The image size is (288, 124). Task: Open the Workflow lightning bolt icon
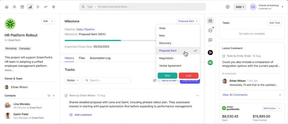(54, 7)
